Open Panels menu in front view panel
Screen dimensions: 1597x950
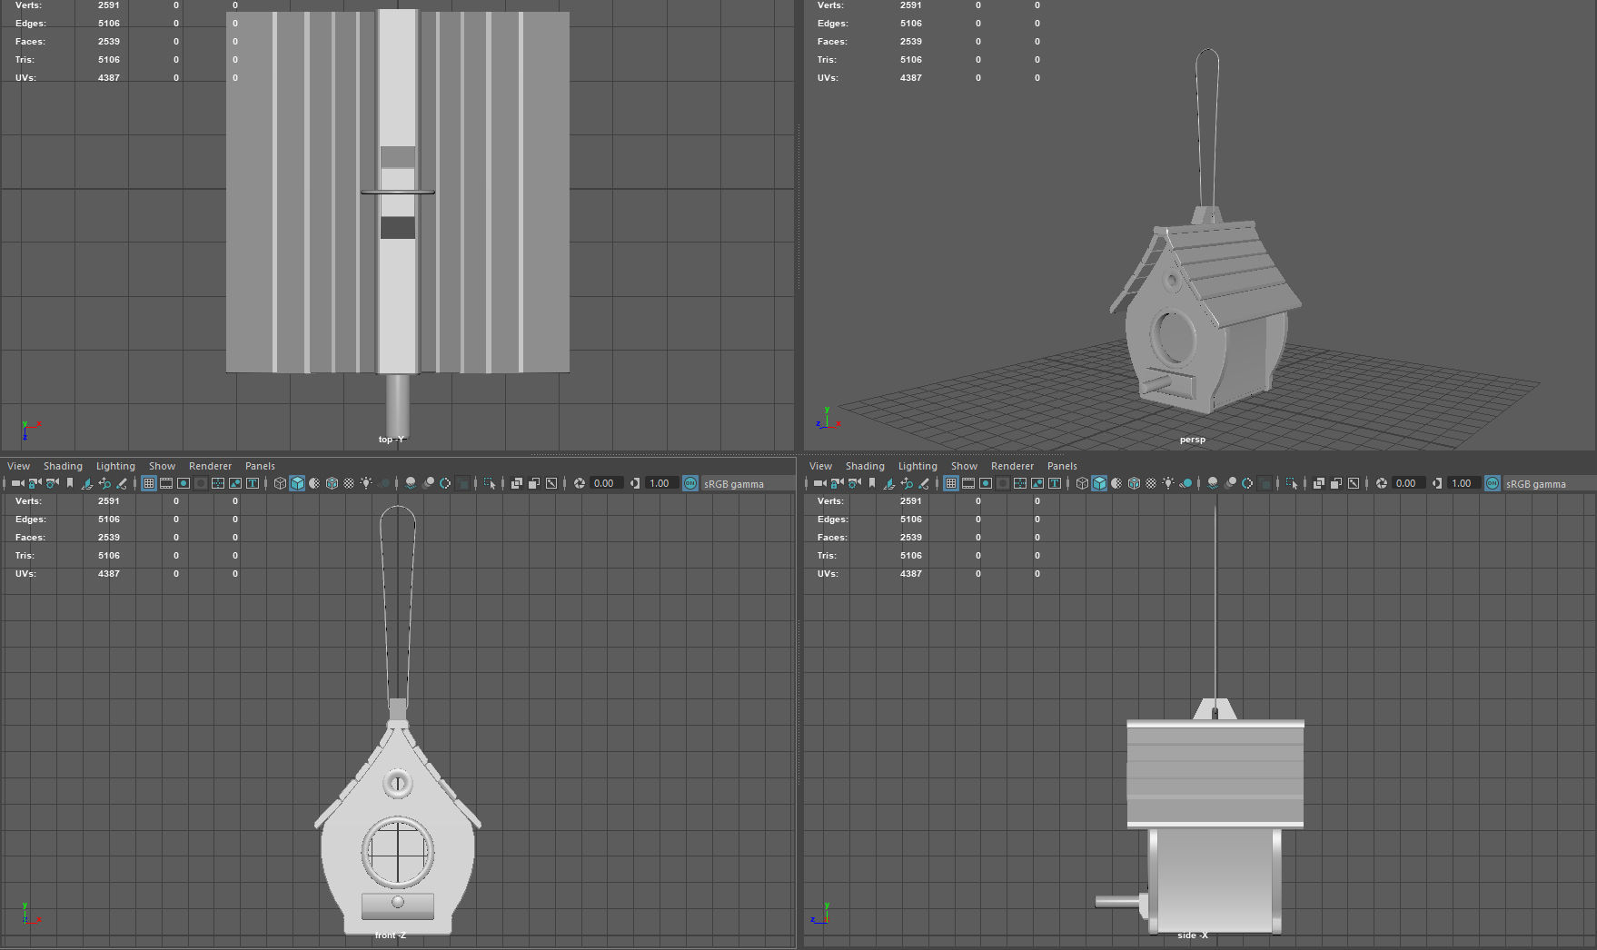pos(260,466)
